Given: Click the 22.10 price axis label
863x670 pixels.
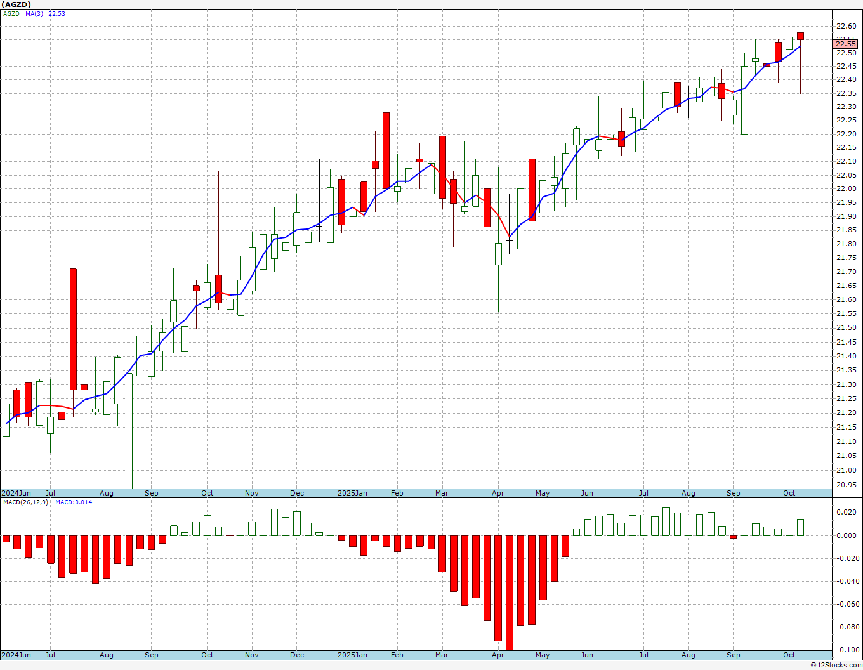Looking at the screenshot, I should pyautogui.click(x=846, y=161).
